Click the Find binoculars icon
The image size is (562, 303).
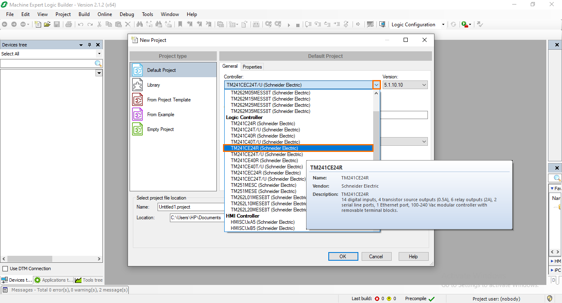coord(139,25)
